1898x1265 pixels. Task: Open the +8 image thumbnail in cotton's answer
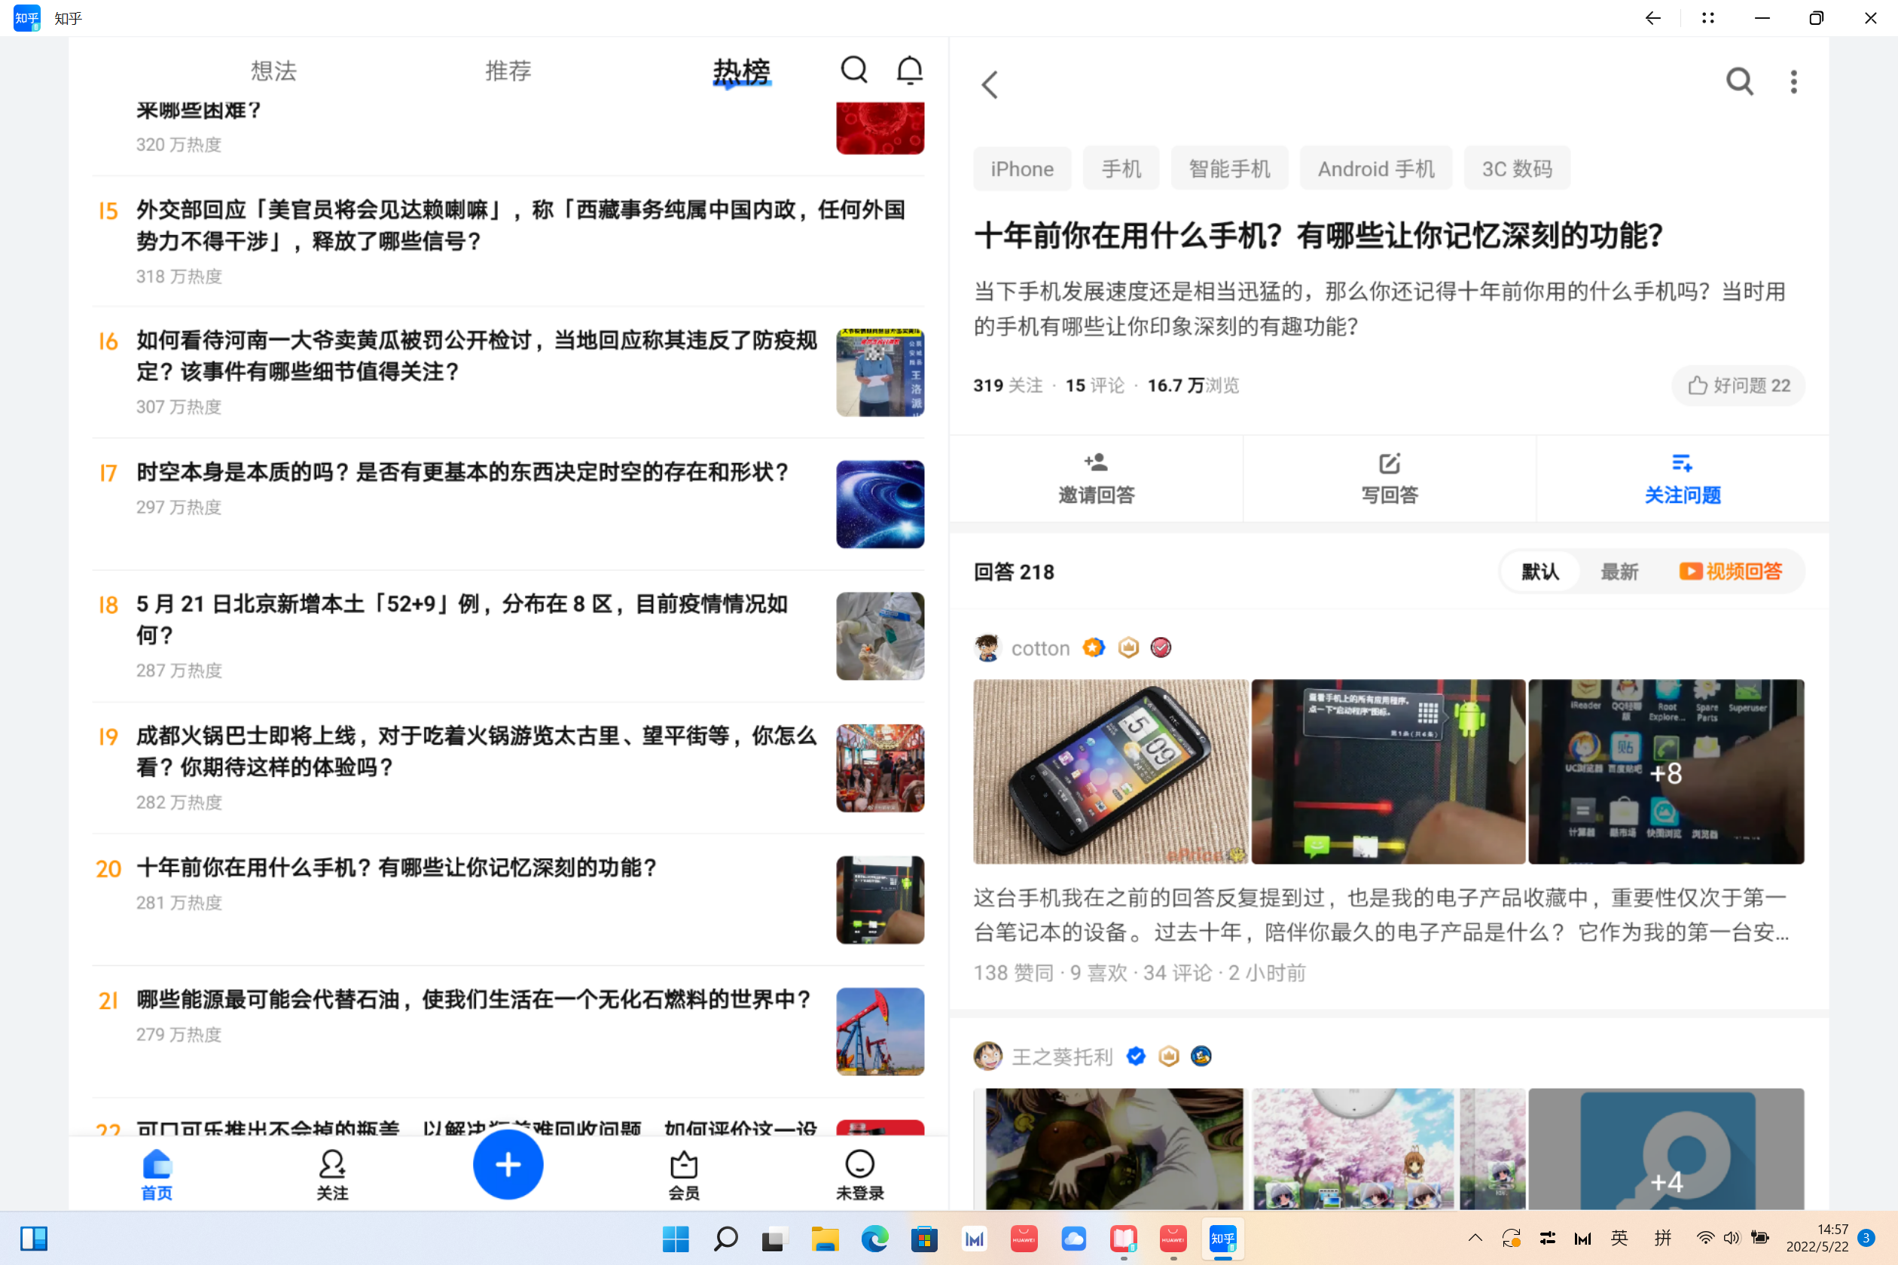click(1665, 772)
